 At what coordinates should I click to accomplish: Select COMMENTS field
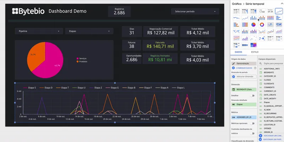tap(269, 87)
